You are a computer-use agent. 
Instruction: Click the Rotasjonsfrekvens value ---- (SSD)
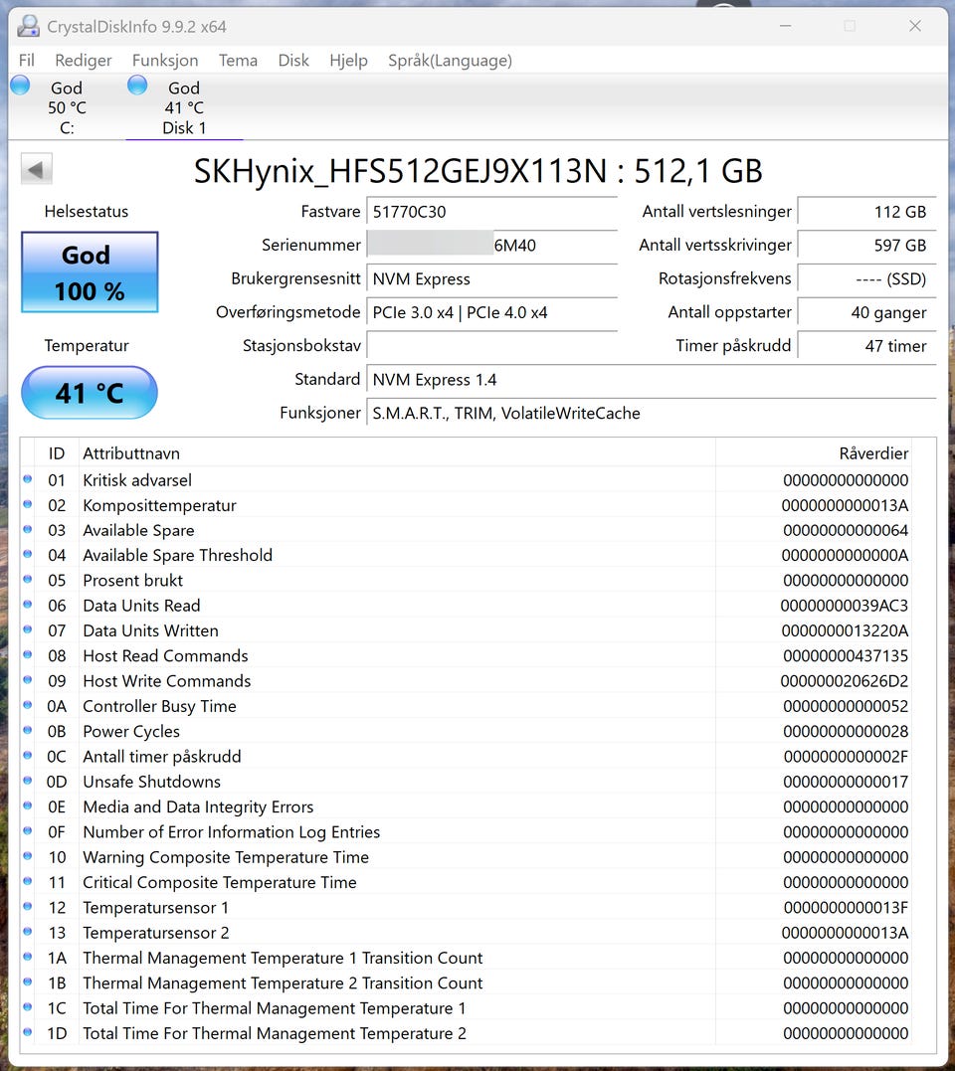click(x=866, y=278)
